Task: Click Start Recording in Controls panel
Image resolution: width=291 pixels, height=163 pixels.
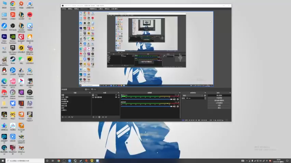Action: 219,98
